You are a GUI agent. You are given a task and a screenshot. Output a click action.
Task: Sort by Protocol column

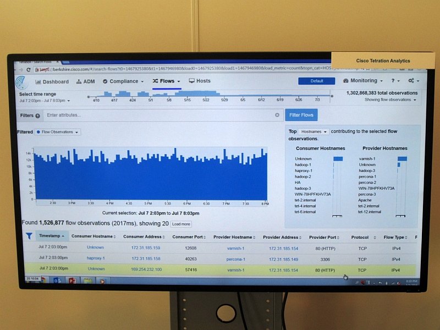coord(363,238)
